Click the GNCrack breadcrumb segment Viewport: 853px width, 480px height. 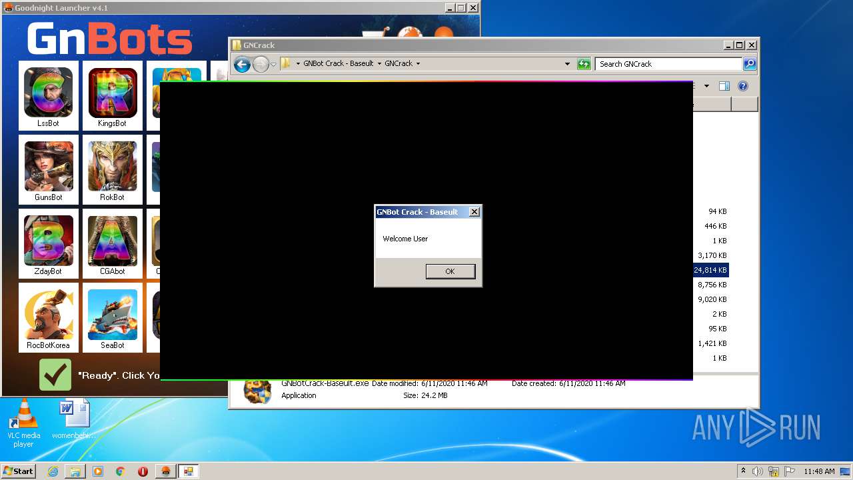[399, 64]
